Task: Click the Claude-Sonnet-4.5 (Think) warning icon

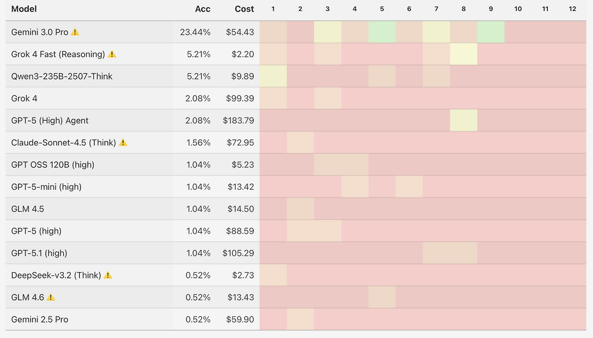Action: pyautogui.click(x=123, y=142)
